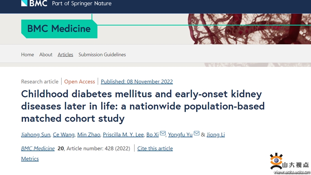Click author Yongfu Yu's name
Screen dimensions: 311x175
(180, 135)
